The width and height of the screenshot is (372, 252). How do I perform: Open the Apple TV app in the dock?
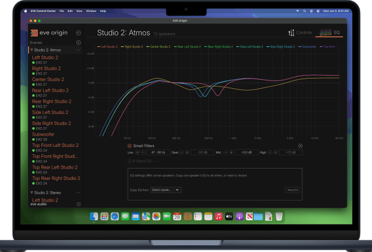[229, 216]
